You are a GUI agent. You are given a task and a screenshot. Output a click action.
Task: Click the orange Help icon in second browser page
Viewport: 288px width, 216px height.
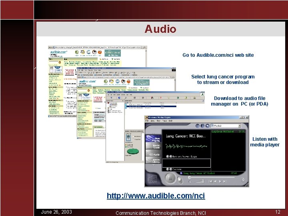128,82
